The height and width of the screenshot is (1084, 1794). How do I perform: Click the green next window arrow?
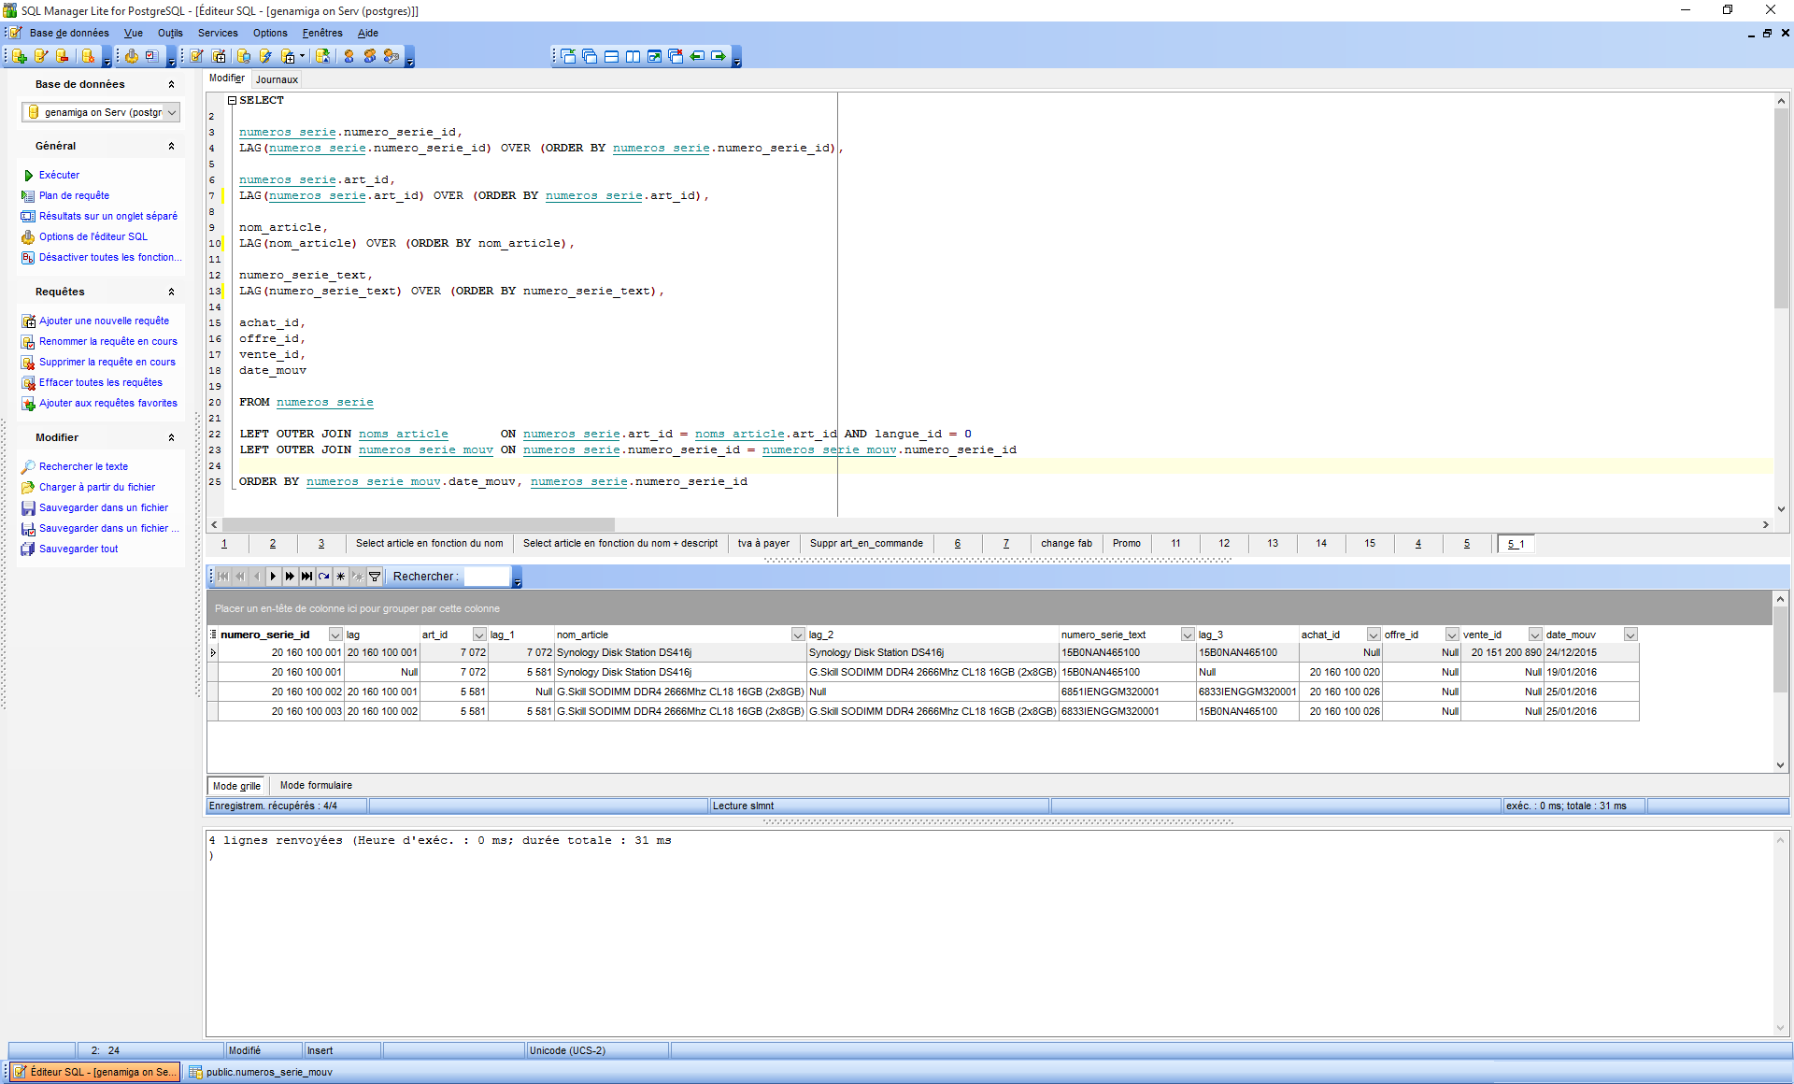(x=719, y=56)
